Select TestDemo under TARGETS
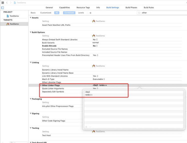Image resolution: width=187 pixels, height=143 pixels. [14, 24]
